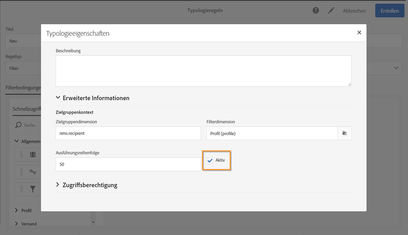Click the Zielgruppendimension field
The width and height of the screenshot is (408, 235).
(128, 133)
